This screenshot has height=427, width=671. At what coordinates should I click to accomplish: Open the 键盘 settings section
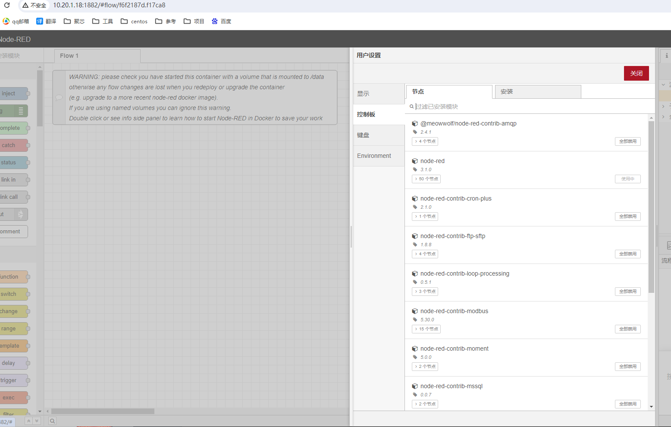point(379,135)
